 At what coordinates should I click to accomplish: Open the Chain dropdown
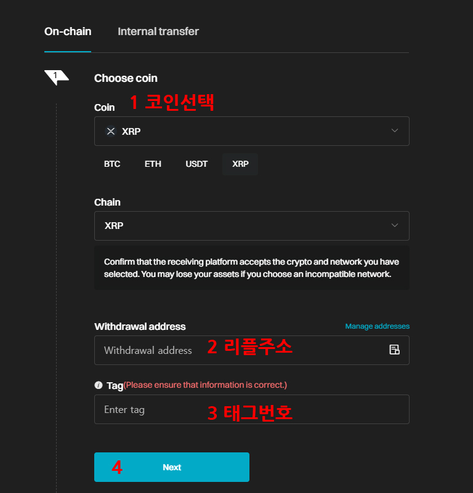(251, 226)
